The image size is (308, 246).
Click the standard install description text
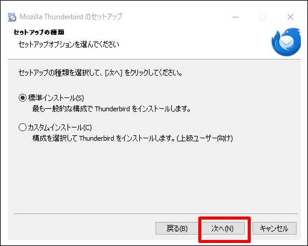(x=112, y=109)
